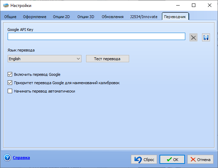Minimize the Настройки window

tap(178, 6)
